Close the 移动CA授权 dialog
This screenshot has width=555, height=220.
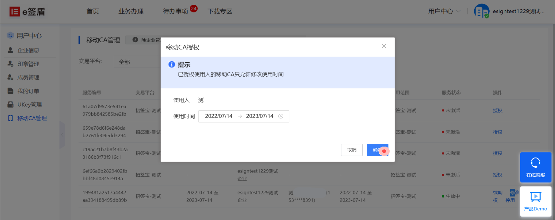click(384, 46)
